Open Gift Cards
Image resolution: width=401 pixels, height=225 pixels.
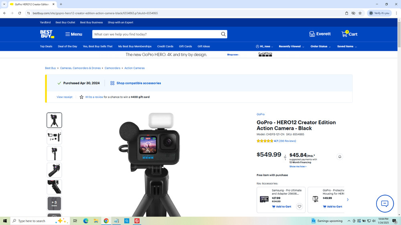tap(185, 46)
